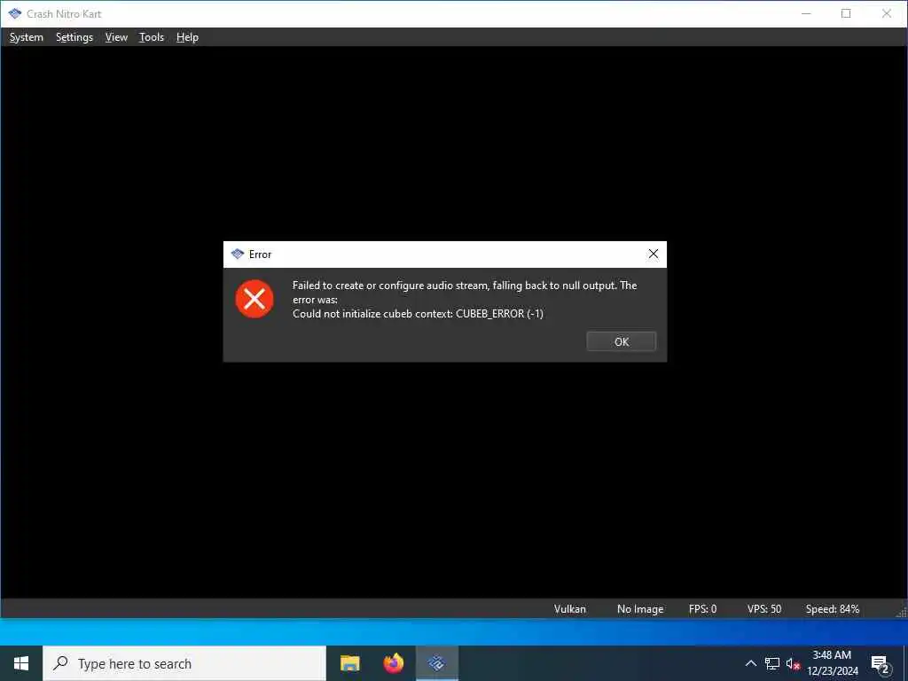Click the Speed: 84% status entry
The image size is (908, 681).
click(x=832, y=608)
